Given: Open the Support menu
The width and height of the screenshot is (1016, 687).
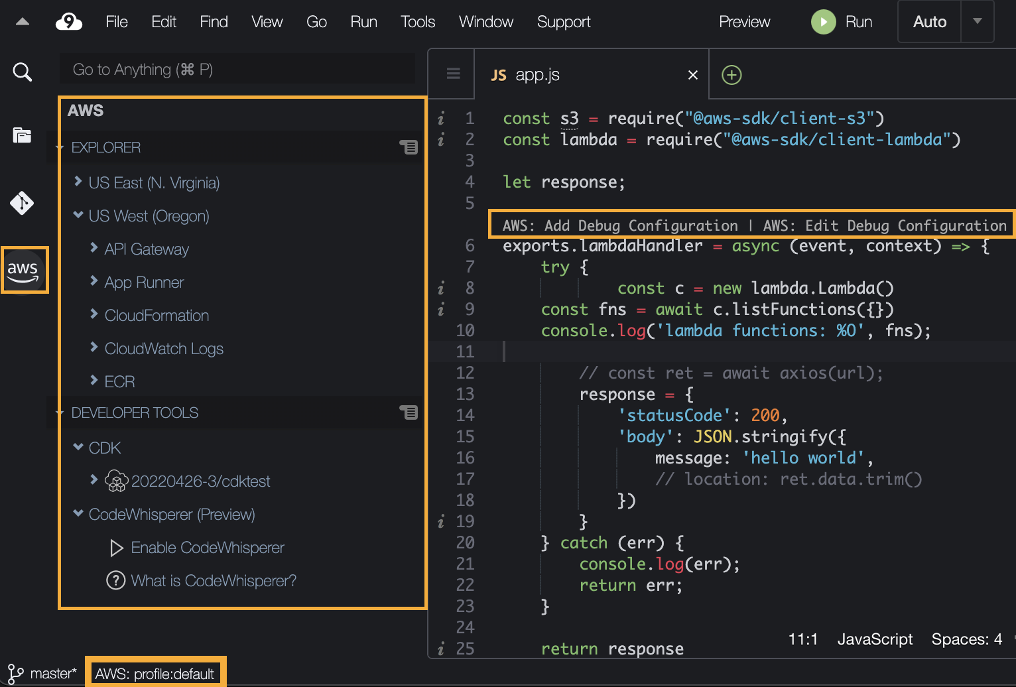Looking at the screenshot, I should pyautogui.click(x=564, y=22).
